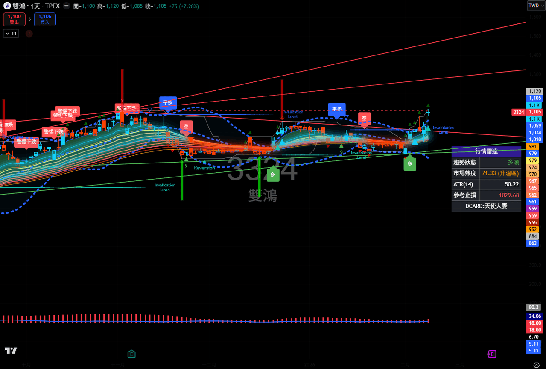Open the purple E event marker
Viewport: 546px width, 369px height.
tap(492, 354)
